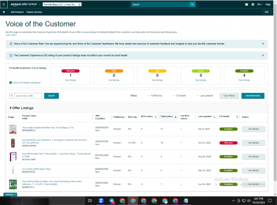See listings under the Fair card

click(157, 80)
